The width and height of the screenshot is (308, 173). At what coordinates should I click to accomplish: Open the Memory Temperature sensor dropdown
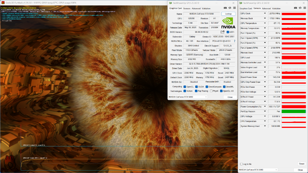(265, 28)
